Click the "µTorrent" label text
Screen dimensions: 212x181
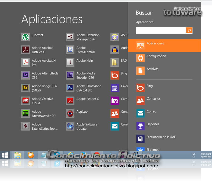(x=37, y=35)
